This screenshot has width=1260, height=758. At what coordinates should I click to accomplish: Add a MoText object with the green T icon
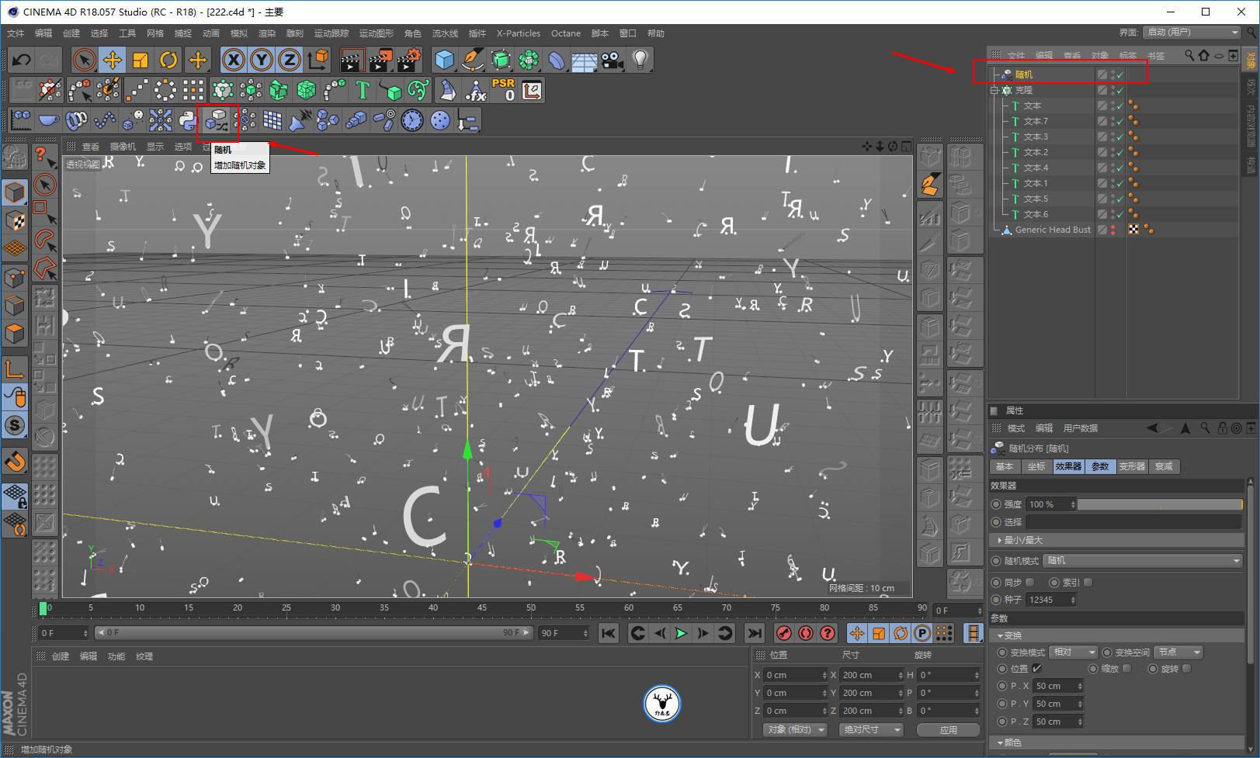coord(363,90)
